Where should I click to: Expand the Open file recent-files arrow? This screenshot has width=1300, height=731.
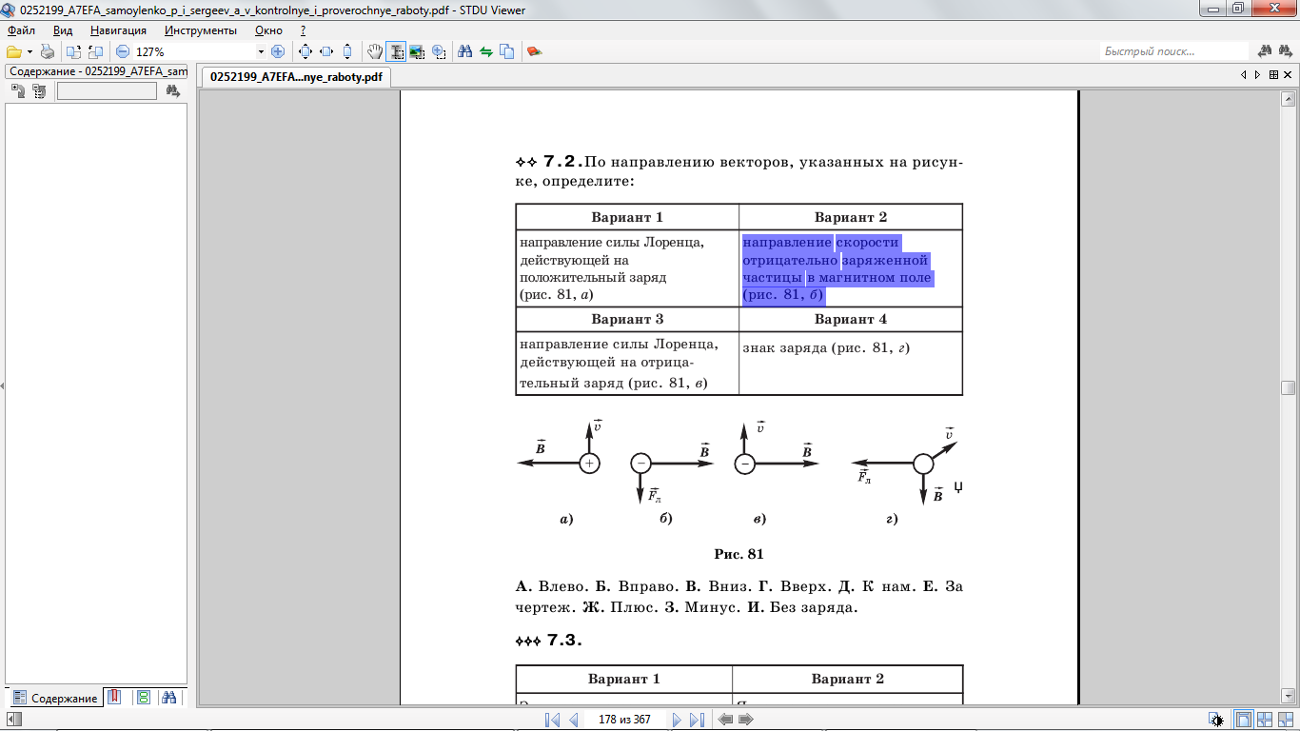30,51
